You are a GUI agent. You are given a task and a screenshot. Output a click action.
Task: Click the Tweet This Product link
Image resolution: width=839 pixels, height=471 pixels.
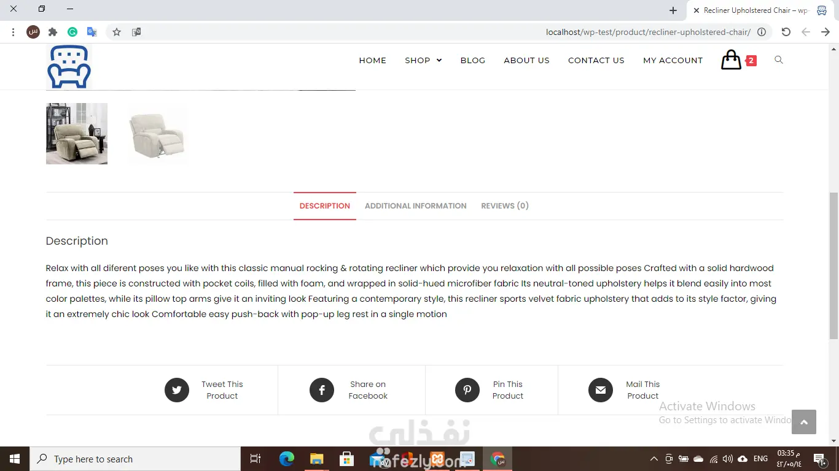point(222,390)
